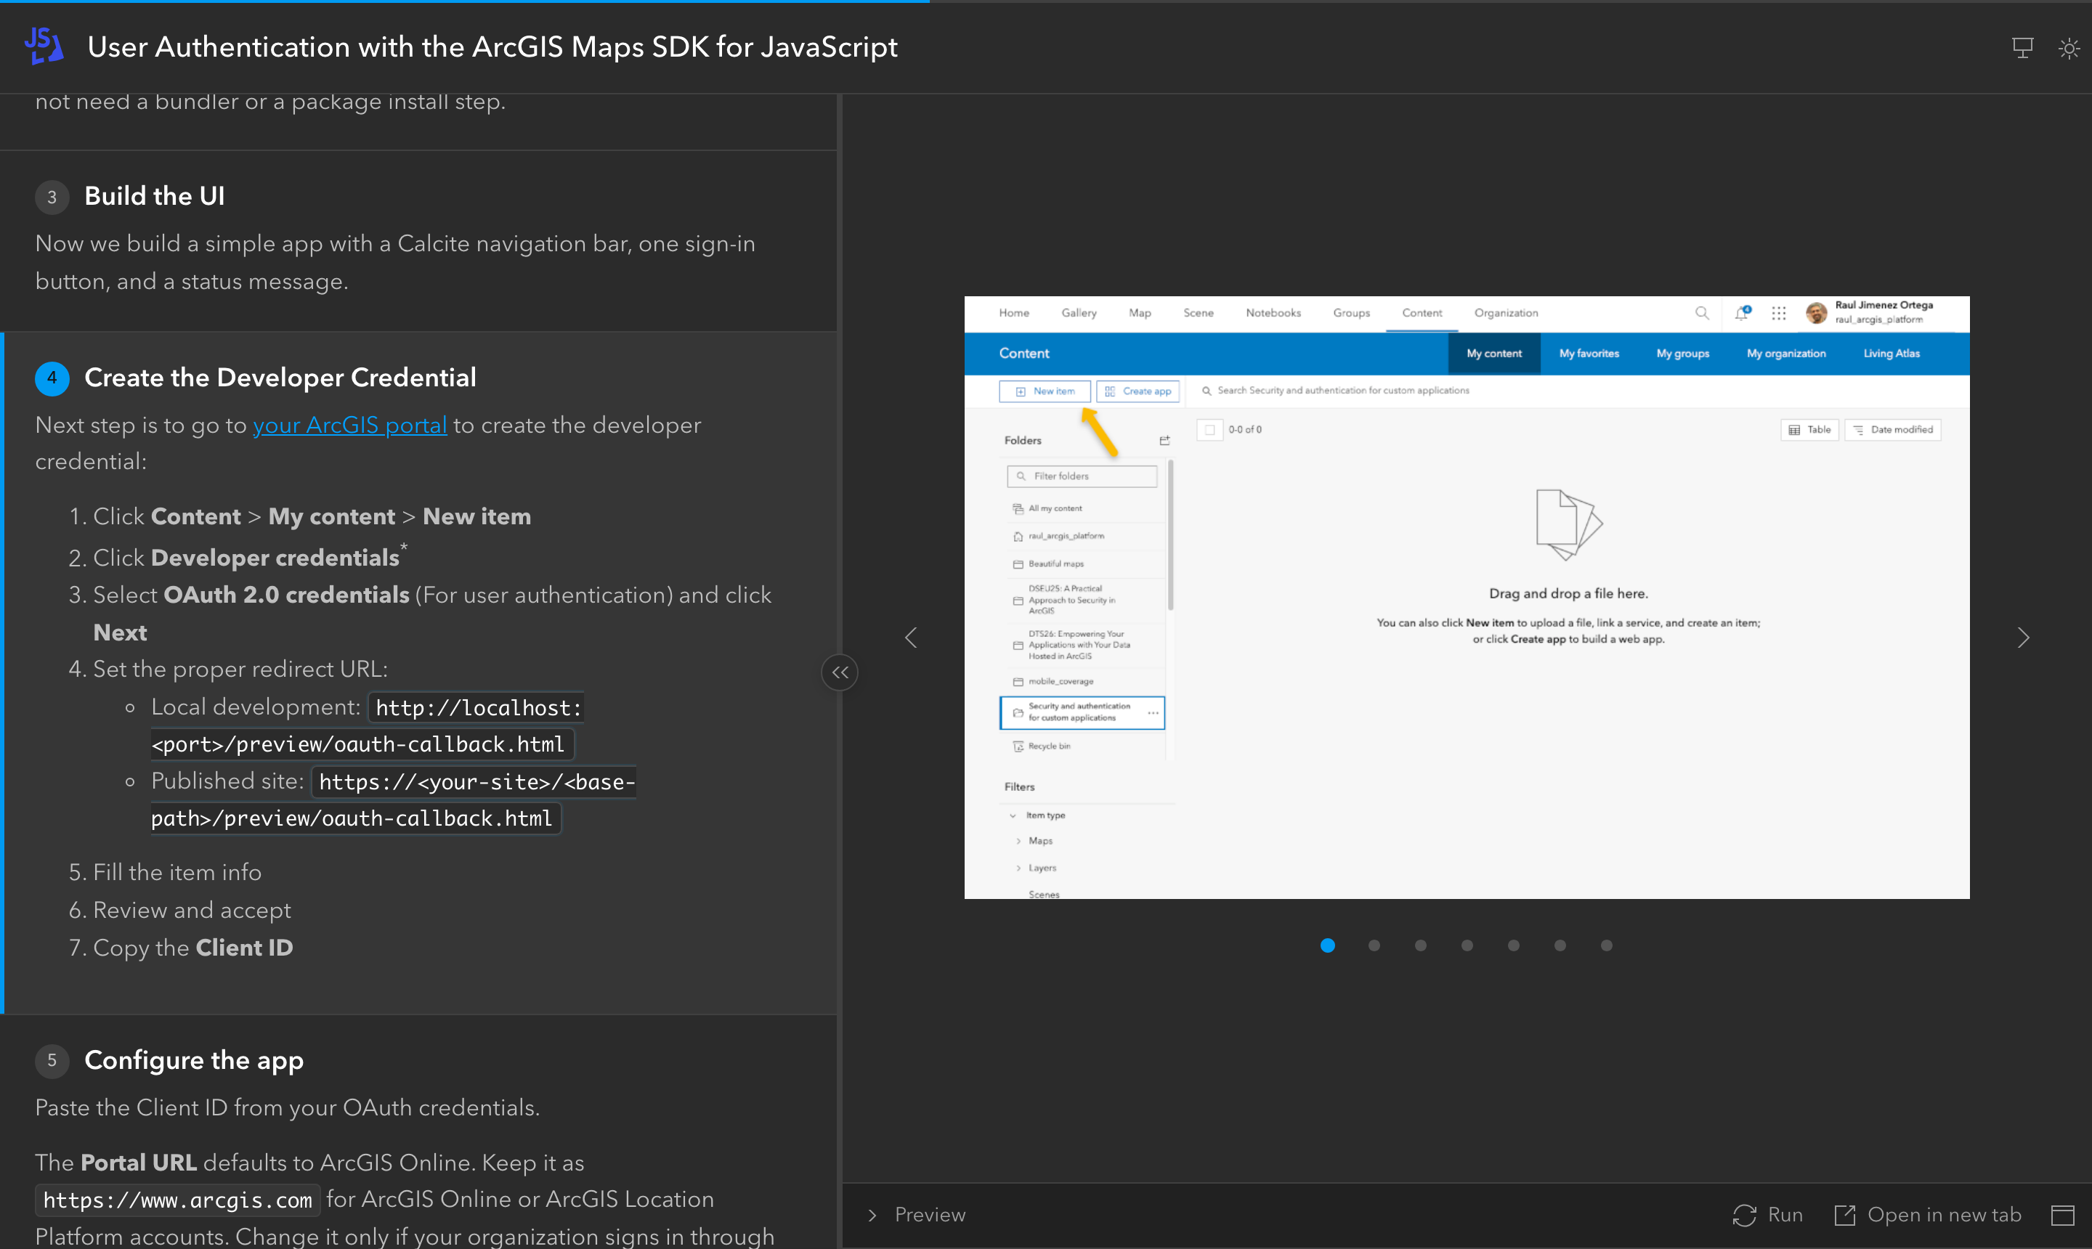Open app launcher grid icon in portal
This screenshot has width=2092, height=1249.
1778,313
